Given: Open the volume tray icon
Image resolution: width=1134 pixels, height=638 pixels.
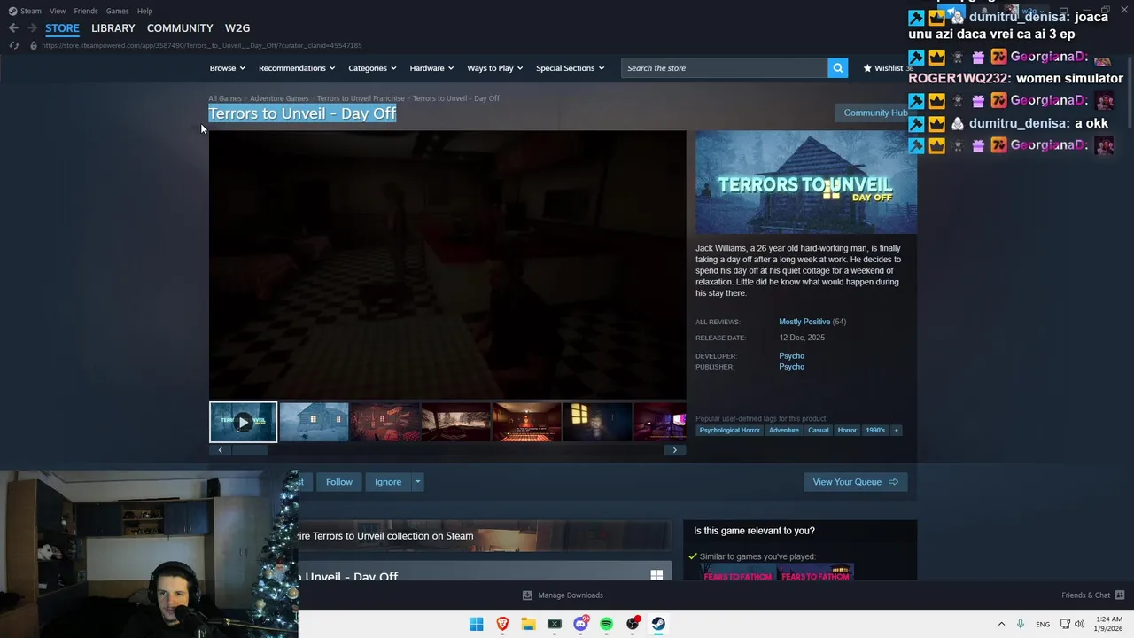Looking at the screenshot, I should tap(1079, 624).
